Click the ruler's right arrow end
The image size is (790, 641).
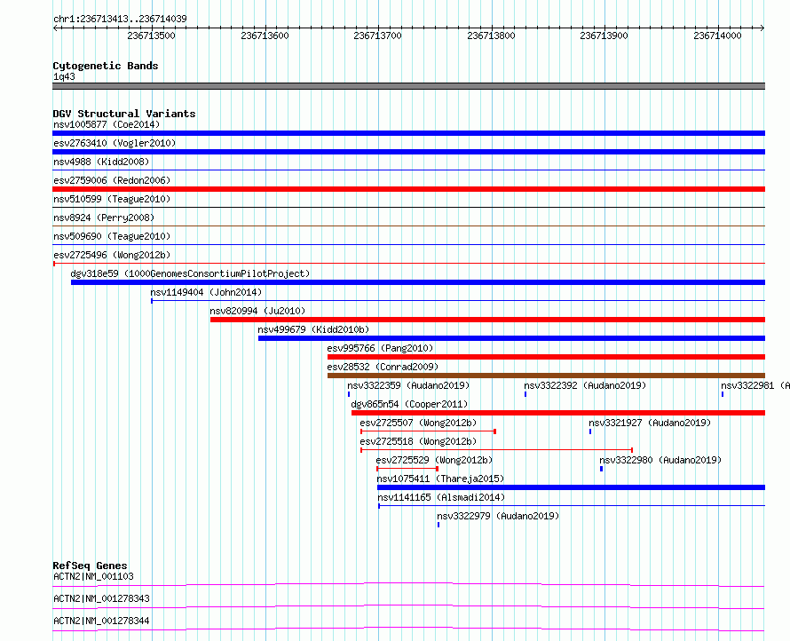[762, 28]
